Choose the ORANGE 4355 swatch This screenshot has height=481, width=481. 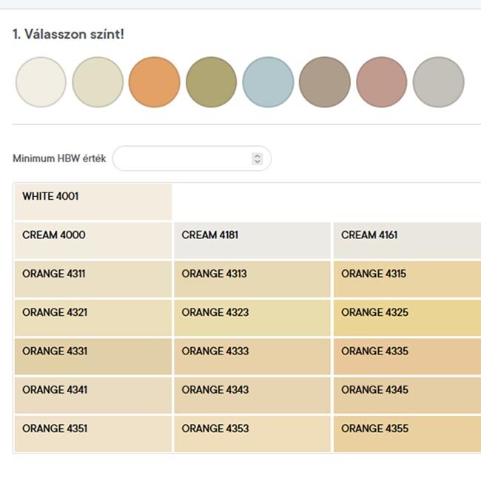(408, 434)
